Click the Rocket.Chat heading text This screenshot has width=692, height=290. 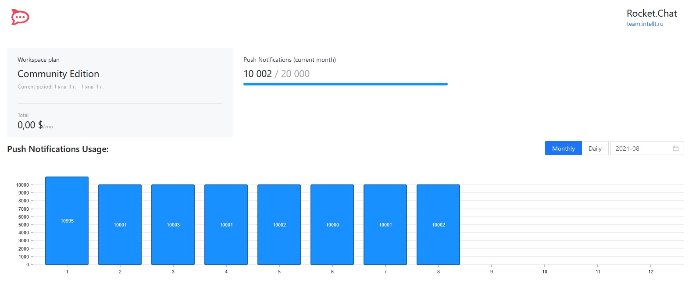click(x=652, y=13)
